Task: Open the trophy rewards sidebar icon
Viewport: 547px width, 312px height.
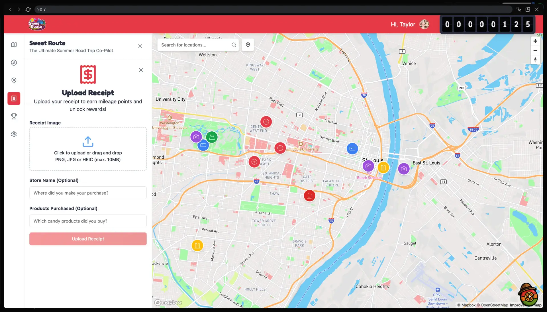Action: click(14, 116)
